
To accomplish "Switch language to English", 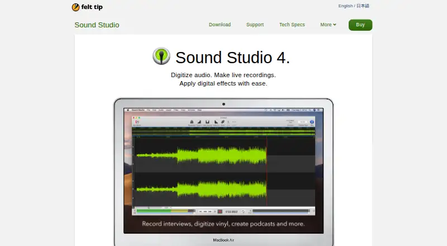I will [345, 6].
